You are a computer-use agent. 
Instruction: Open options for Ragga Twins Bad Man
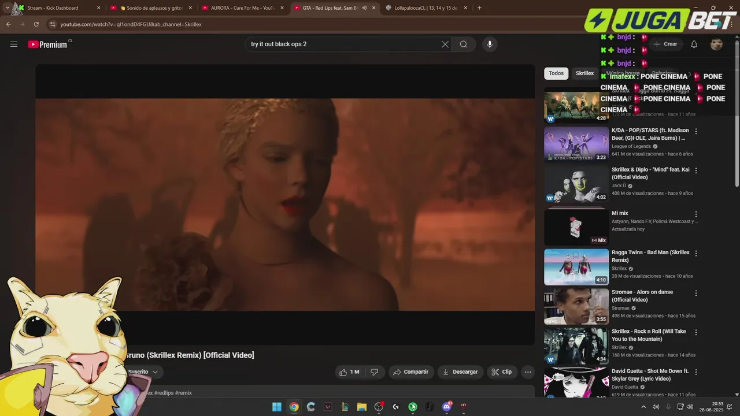point(696,254)
